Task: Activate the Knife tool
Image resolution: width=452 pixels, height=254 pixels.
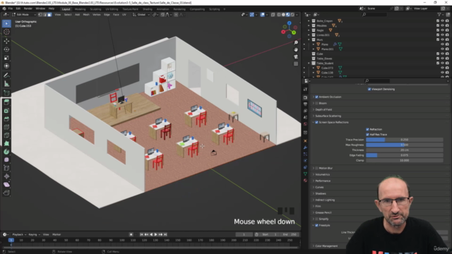Action: [x=6, y=135]
